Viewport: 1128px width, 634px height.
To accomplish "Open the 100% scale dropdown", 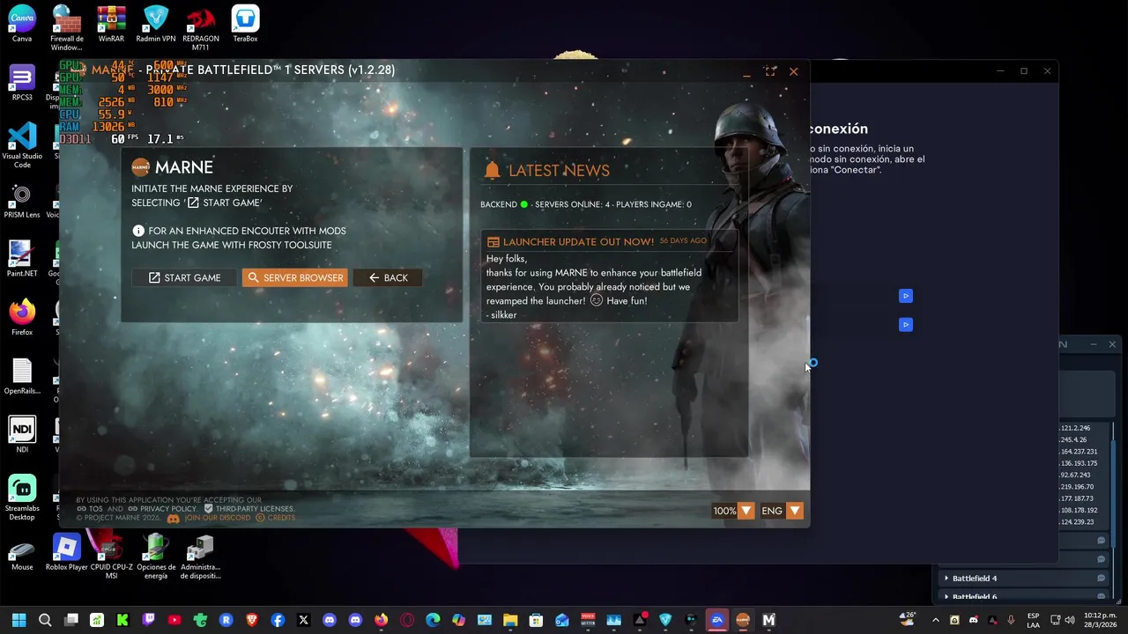I will (733, 511).
